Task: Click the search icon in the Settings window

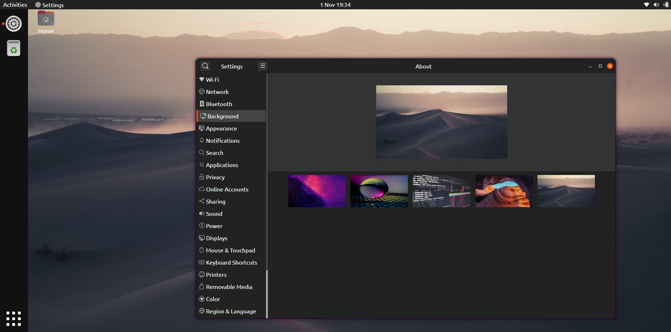Action: pyautogui.click(x=205, y=66)
